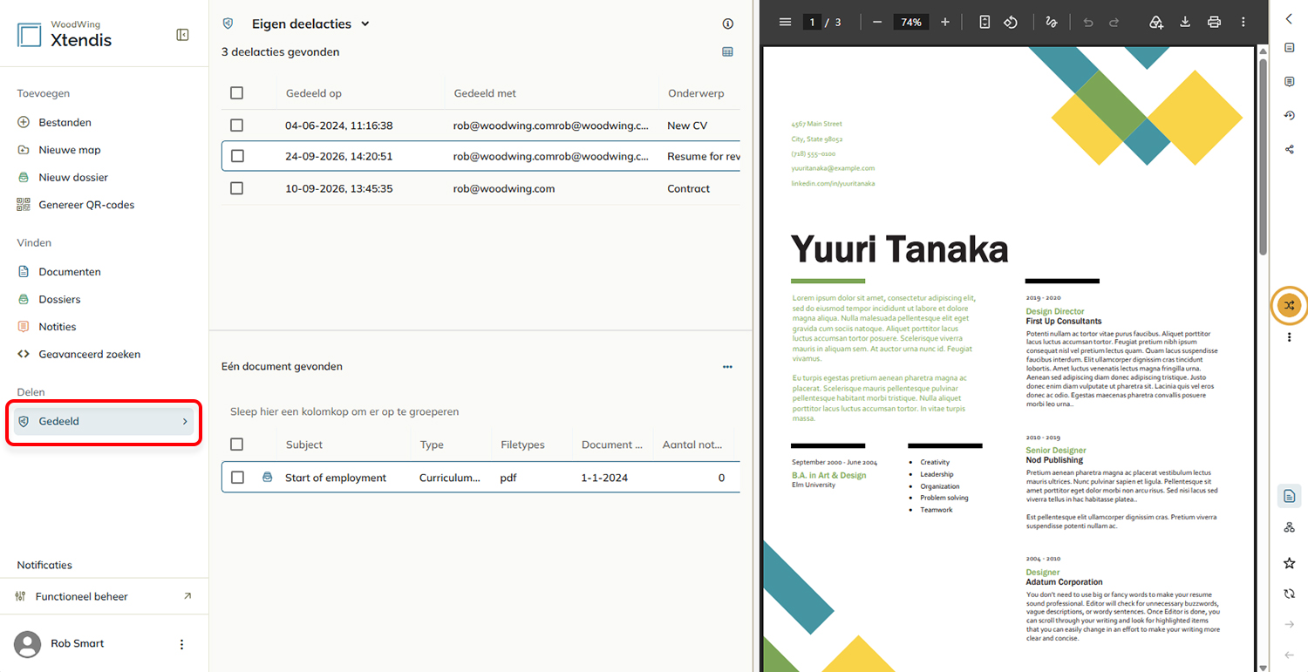Fit PDF page to window
Screen dimensions: 1308x672
984,22
